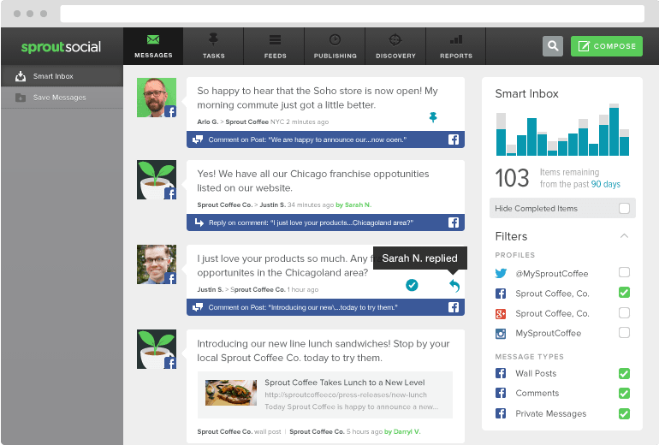The height and width of the screenshot is (445, 659).
Task: Open 'Reply on comment: I just love your products' bar
Action: pos(325,222)
